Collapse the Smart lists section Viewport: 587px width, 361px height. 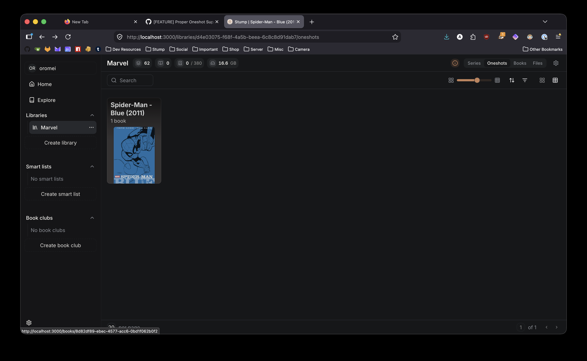pyautogui.click(x=92, y=167)
